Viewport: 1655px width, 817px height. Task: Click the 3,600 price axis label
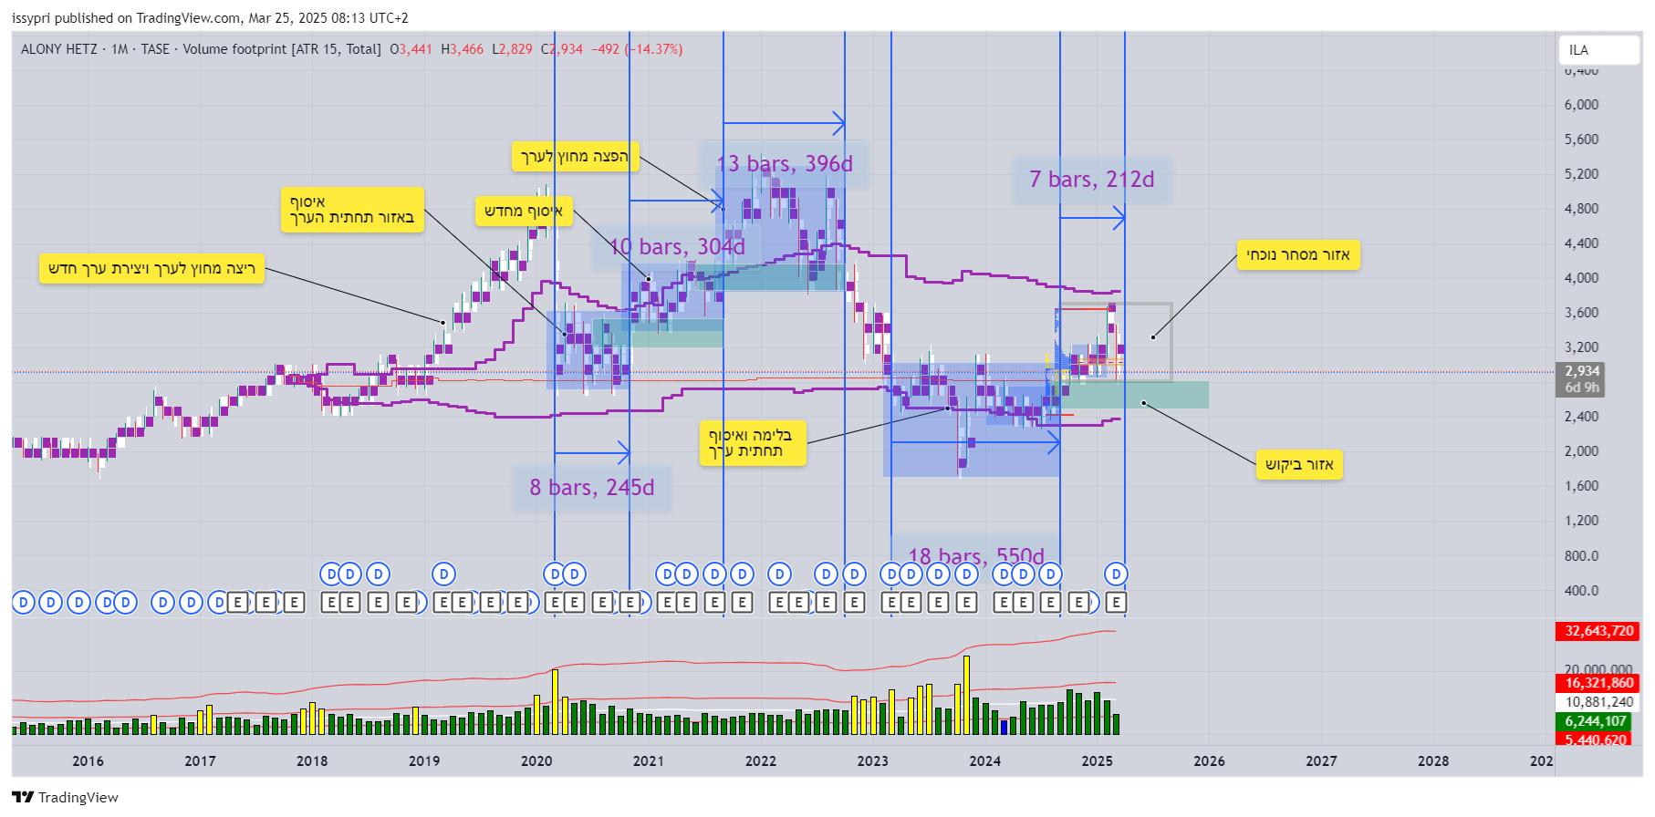click(x=1582, y=313)
